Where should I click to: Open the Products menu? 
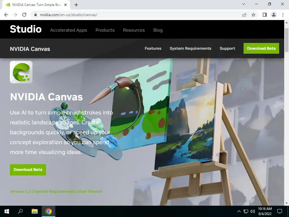105,30
